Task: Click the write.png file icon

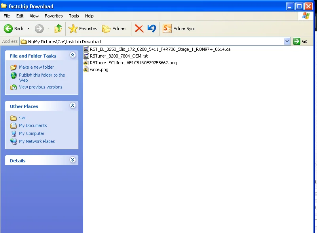Action: [86, 69]
